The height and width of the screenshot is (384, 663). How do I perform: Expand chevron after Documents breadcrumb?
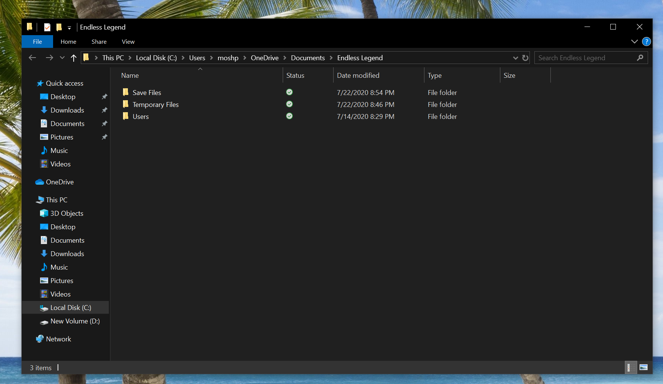coord(331,58)
